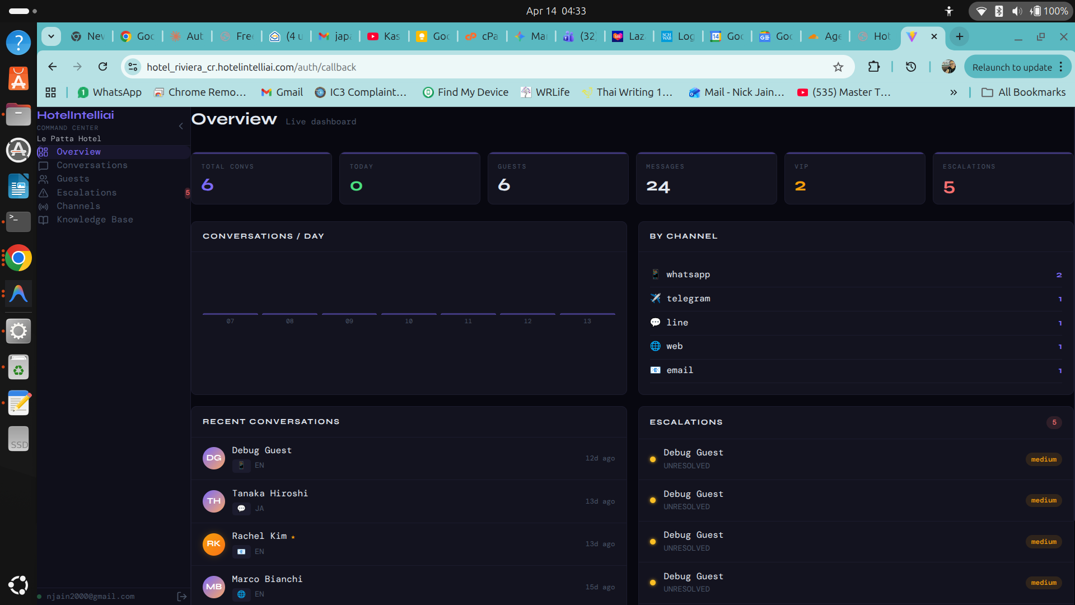1075x605 pixels.
Task: Click the Escalations stat card
Action: (1002, 179)
